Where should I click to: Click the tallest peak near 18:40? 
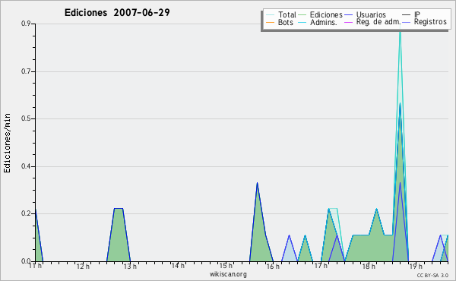(401, 32)
